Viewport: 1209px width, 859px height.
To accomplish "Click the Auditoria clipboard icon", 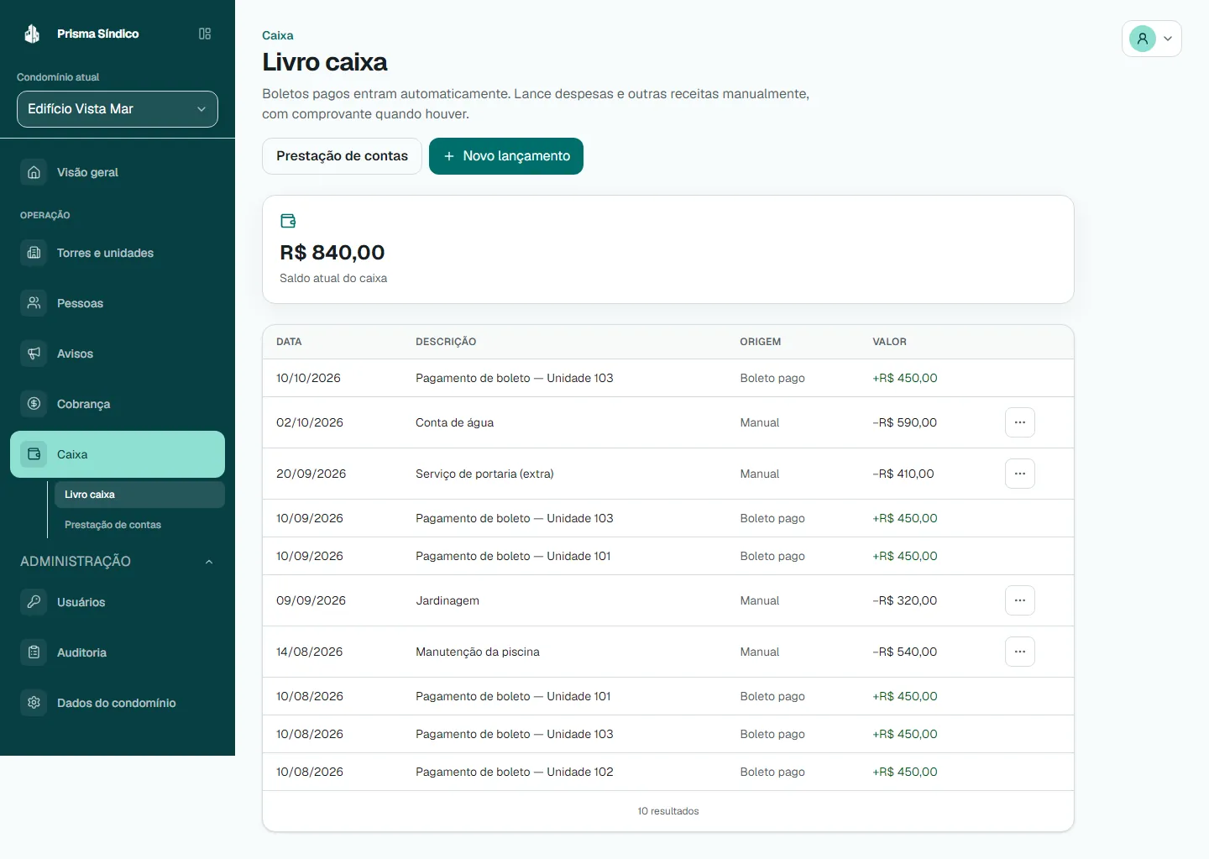I will tap(34, 652).
